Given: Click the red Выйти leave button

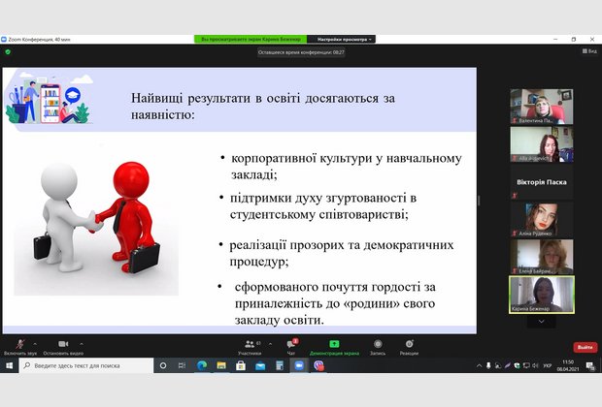Looking at the screenshot, I should 585,347.
